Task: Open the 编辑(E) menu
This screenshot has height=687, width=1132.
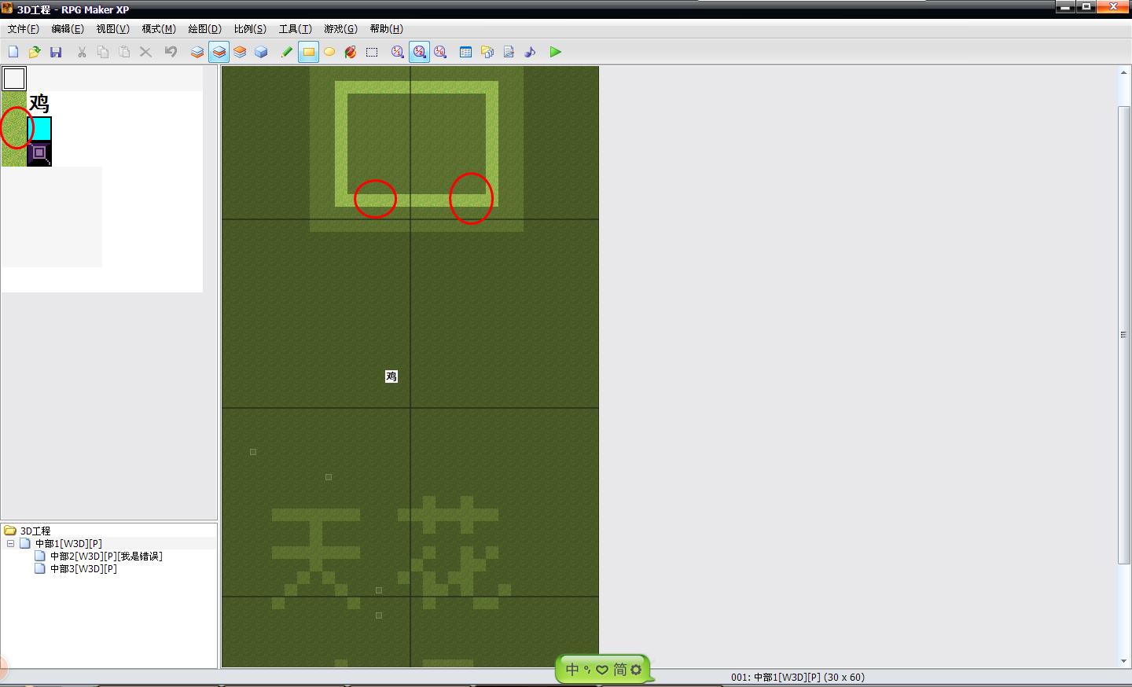Action: tap(68, 29)
